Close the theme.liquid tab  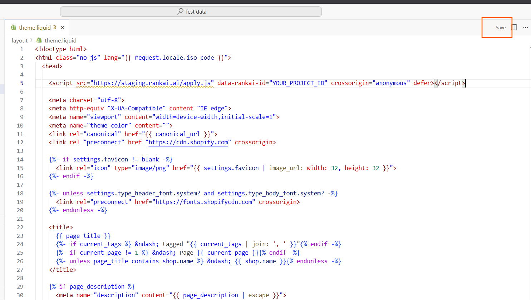(63, 27)
